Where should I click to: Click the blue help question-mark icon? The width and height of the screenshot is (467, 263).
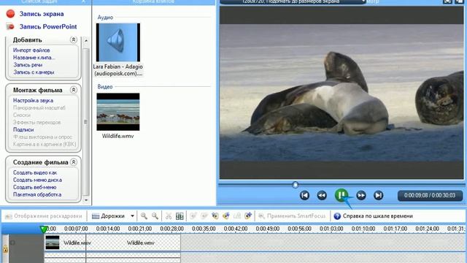click(x=337, y=216)
